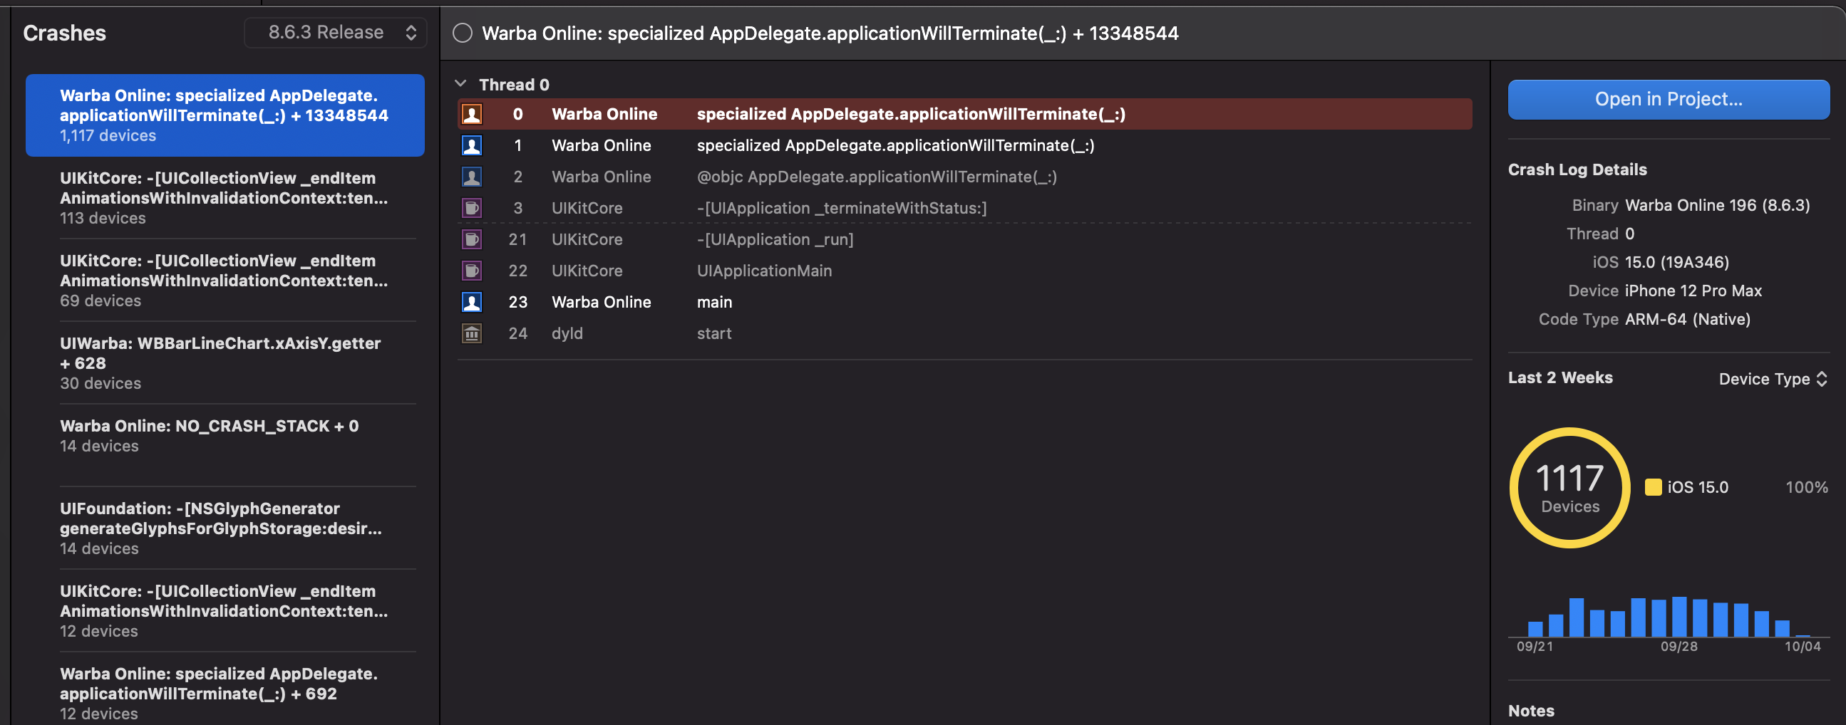Click the user icon on frame 23 main row
Viewport: 1846px width, 725px height.
[472, 303]
